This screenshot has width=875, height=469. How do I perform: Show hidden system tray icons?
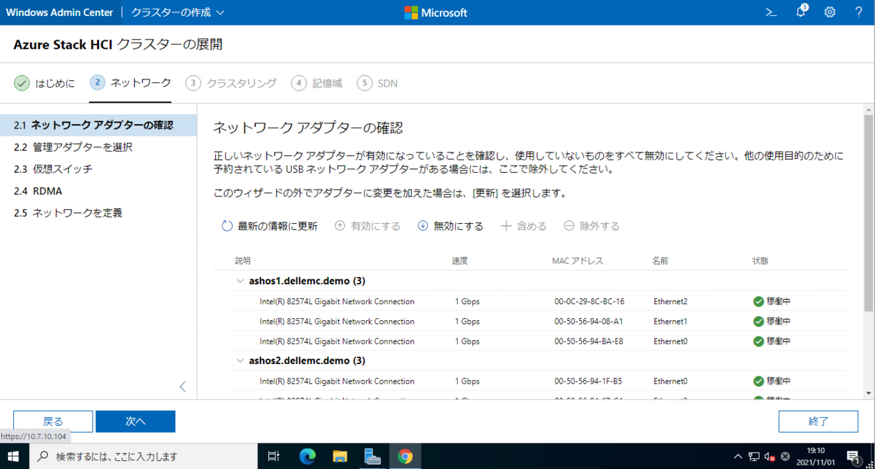738,457
